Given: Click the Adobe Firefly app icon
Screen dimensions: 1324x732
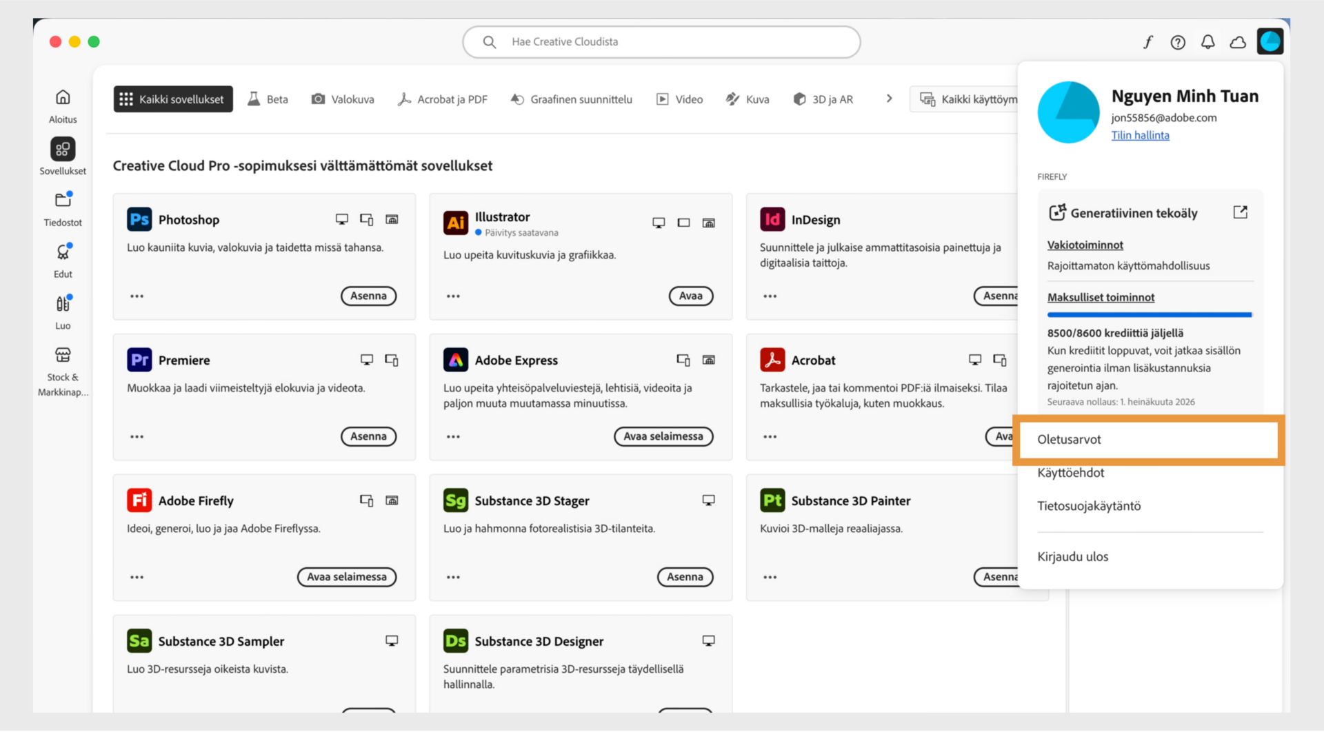Looking at the screenshot, I should 139,500.
